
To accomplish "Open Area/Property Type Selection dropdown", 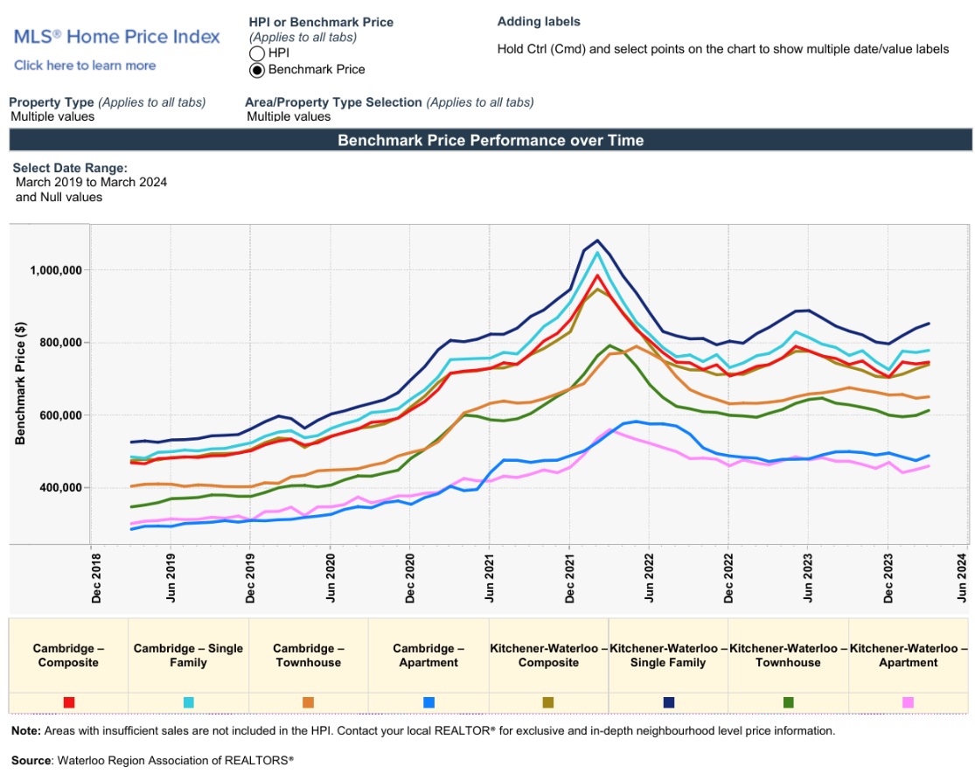I will [x=289, y=116].
